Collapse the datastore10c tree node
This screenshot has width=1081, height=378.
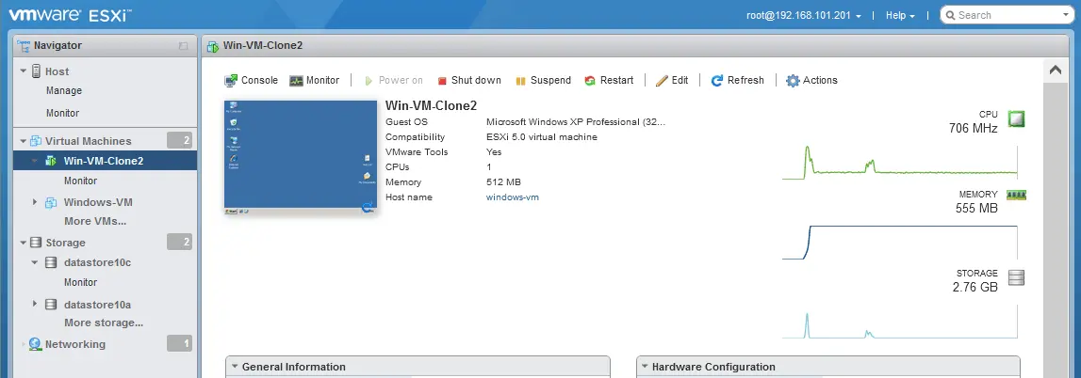[x=35, y=262]
